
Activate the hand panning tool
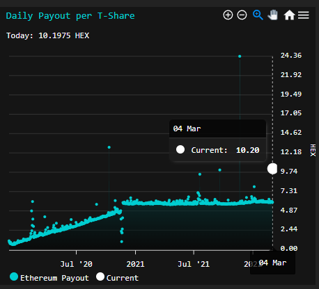pyautogui.click(x=273, y=15)
